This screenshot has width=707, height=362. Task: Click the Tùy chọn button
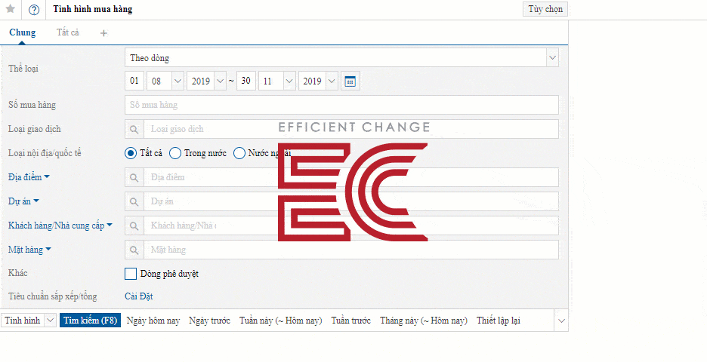pyautogui.click(x=545, y=10)
